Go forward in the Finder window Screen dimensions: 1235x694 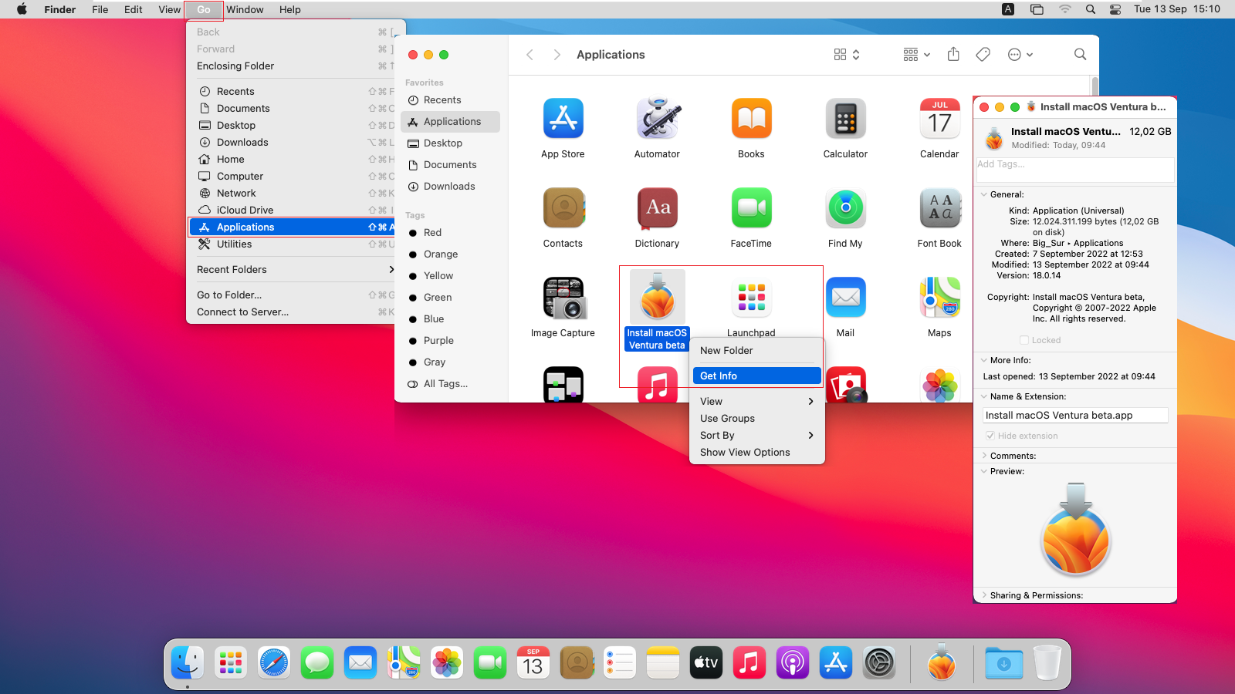pyautogui.click(x=557, y=54)
